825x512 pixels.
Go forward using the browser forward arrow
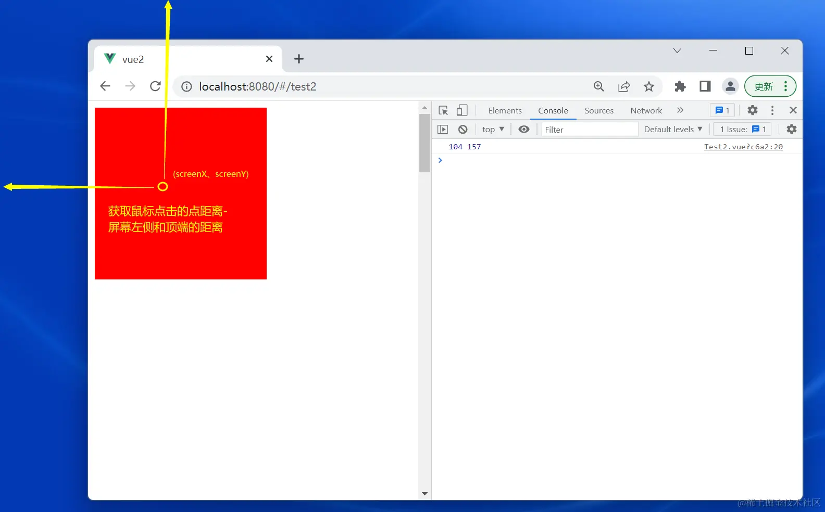130,86
